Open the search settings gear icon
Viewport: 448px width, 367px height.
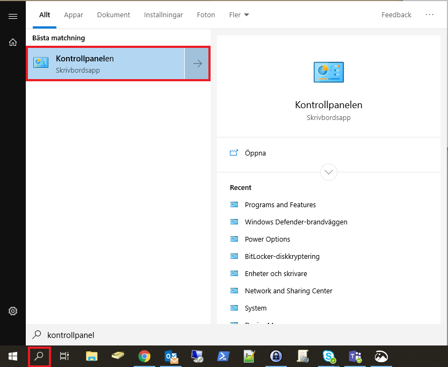point(13,311)
